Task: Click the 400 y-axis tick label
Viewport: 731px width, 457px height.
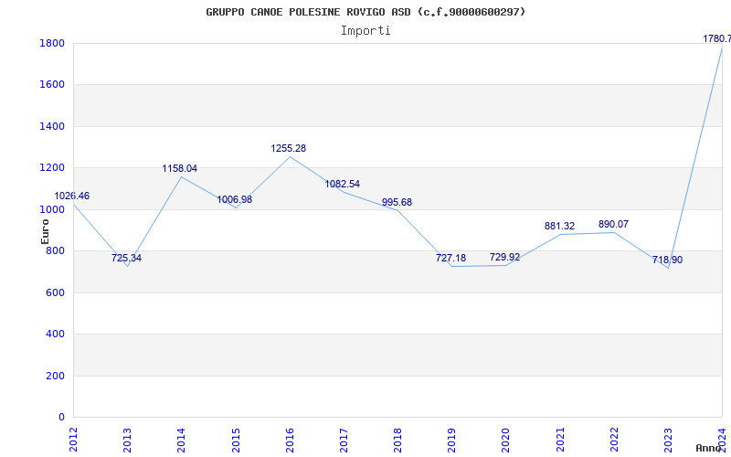Action: click(x=56, y=335)
